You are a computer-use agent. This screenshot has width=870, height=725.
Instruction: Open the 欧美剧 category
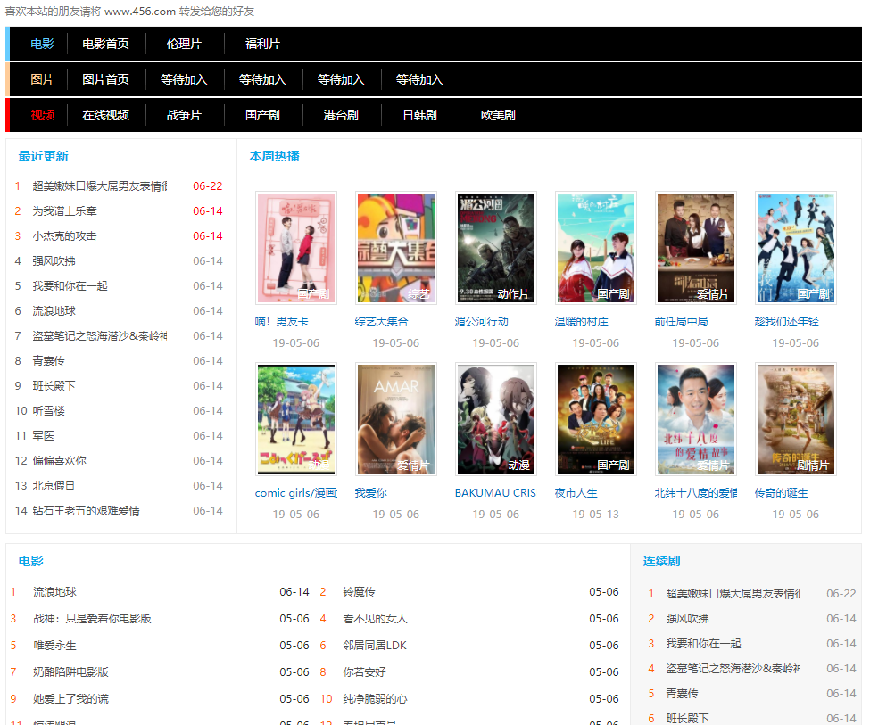pyautogui.click(x=497, y=114)
